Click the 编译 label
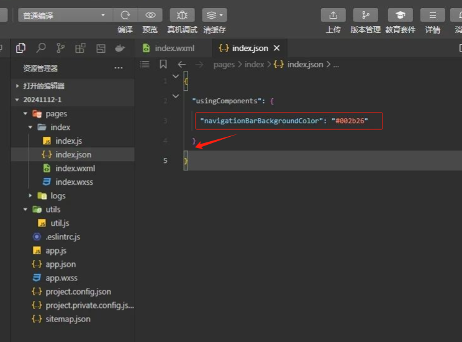Screen dimensions: 462x342 pos(125,30)
